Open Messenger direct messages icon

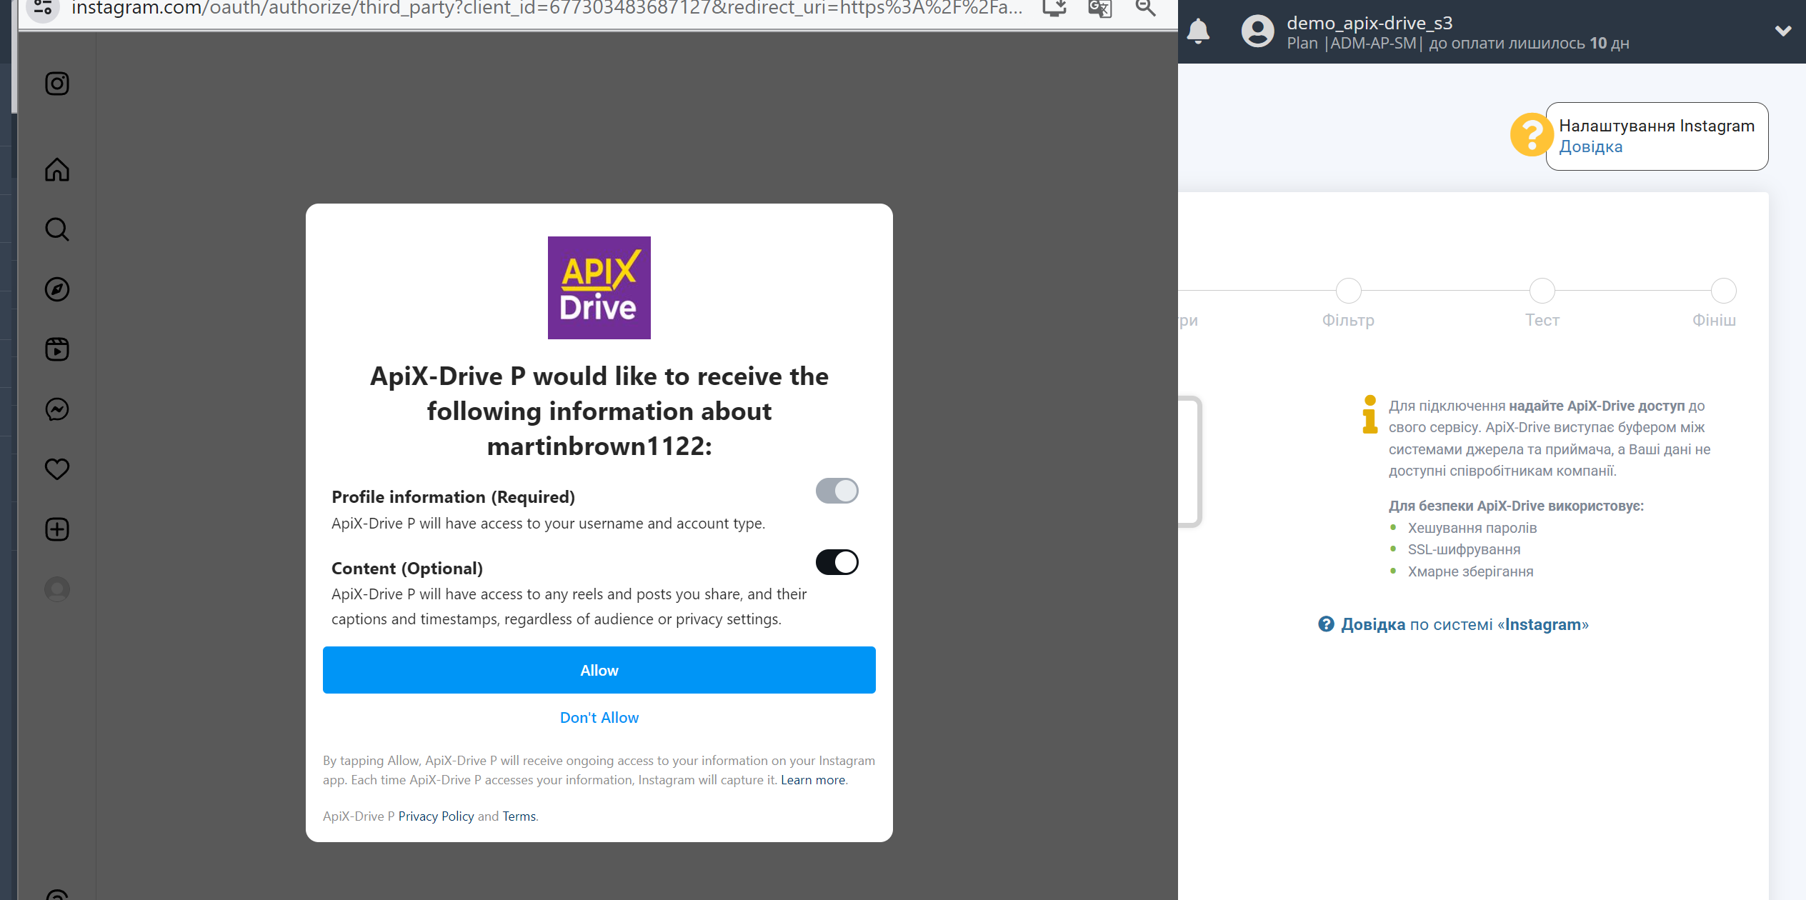coord(57,409)
